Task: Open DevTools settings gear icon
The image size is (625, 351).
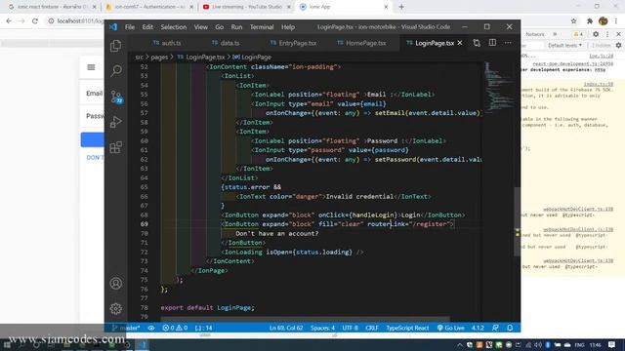Action: click(x=596, y=34)
